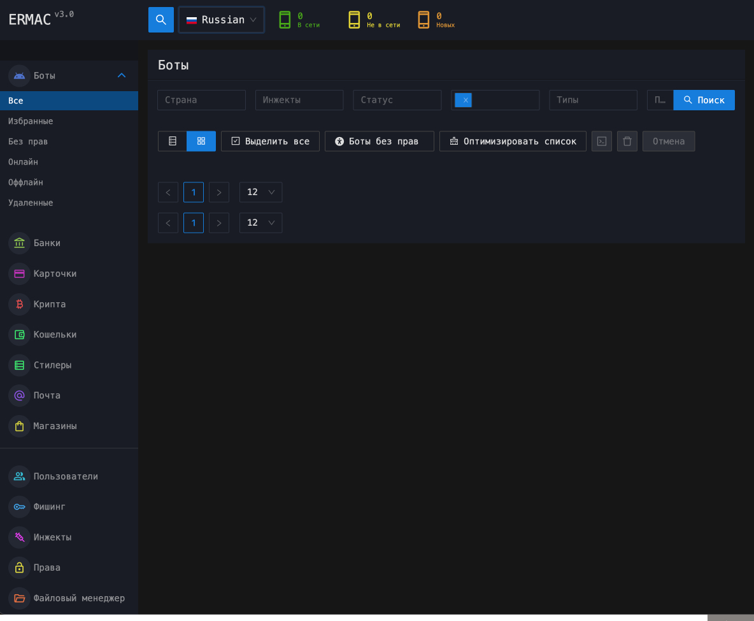
Task: Switch to grid view layout
Action: [201, 142]
